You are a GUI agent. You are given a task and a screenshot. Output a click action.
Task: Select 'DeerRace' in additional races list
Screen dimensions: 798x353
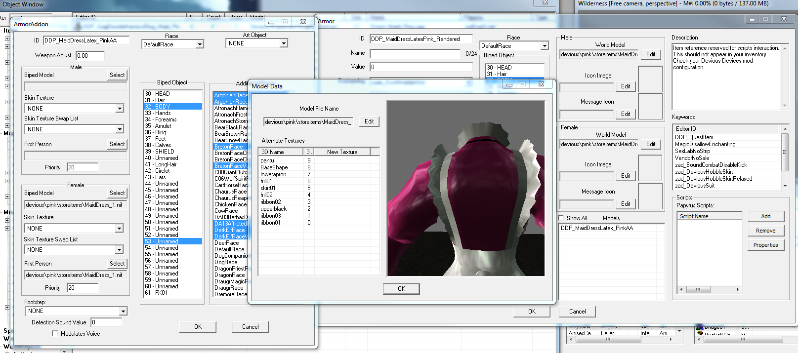coord(230,243)
